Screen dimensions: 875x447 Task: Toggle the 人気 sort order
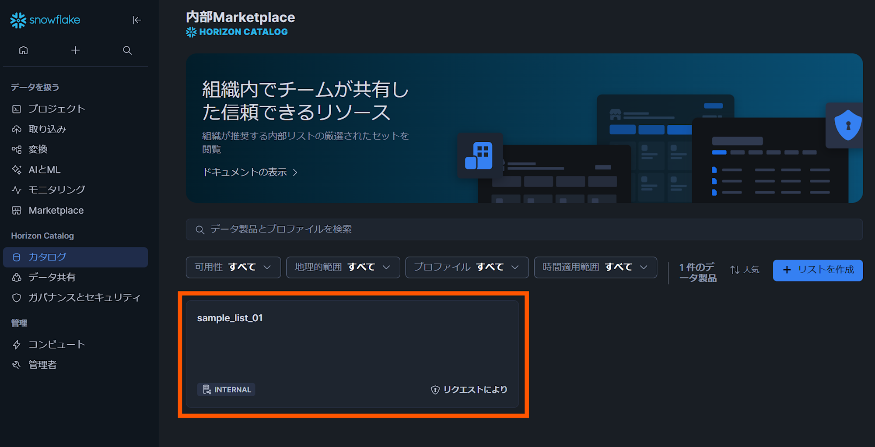point(745,269)
